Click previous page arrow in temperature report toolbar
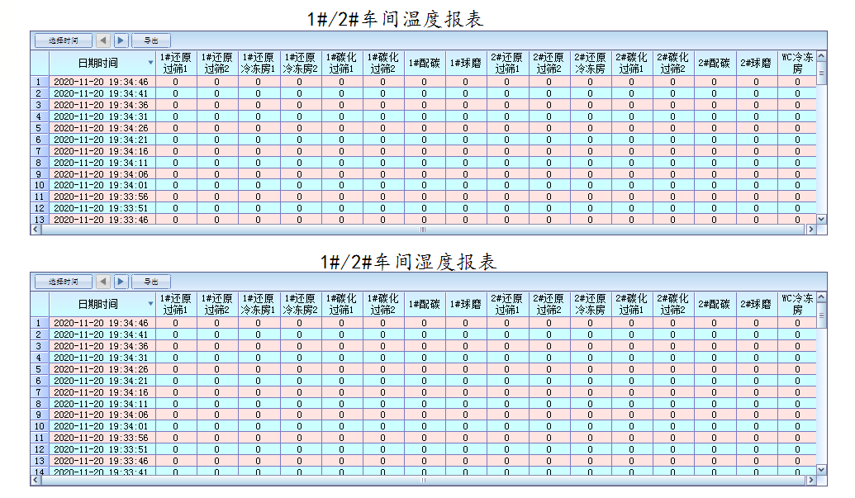The width and height of the screenshot is (855, 498). [x=103, y=40]
